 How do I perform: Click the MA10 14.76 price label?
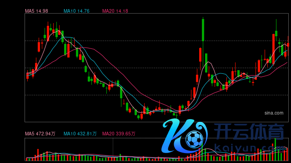coord(76,11)
